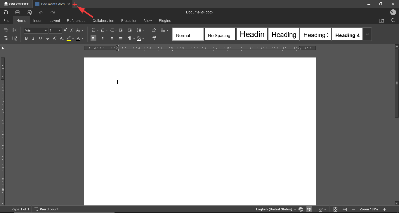This screenshot has height=213, width=399.
Task: Click Page 1 of 1 indicator
Action: [x=20, y=209]
